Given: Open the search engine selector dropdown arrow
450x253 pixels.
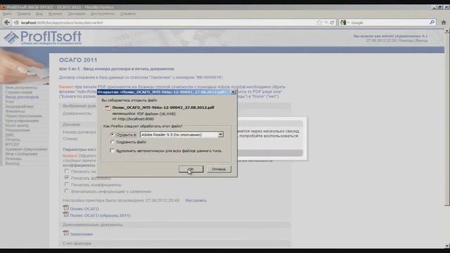Looking at the screenshot, I should (x=348, y=22).
